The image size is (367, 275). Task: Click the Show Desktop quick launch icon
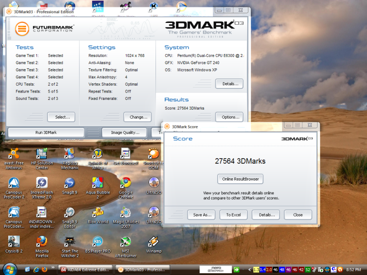tap(28, 269)
